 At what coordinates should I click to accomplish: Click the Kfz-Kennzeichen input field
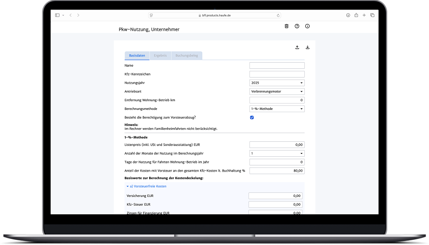tap(277, 74)
